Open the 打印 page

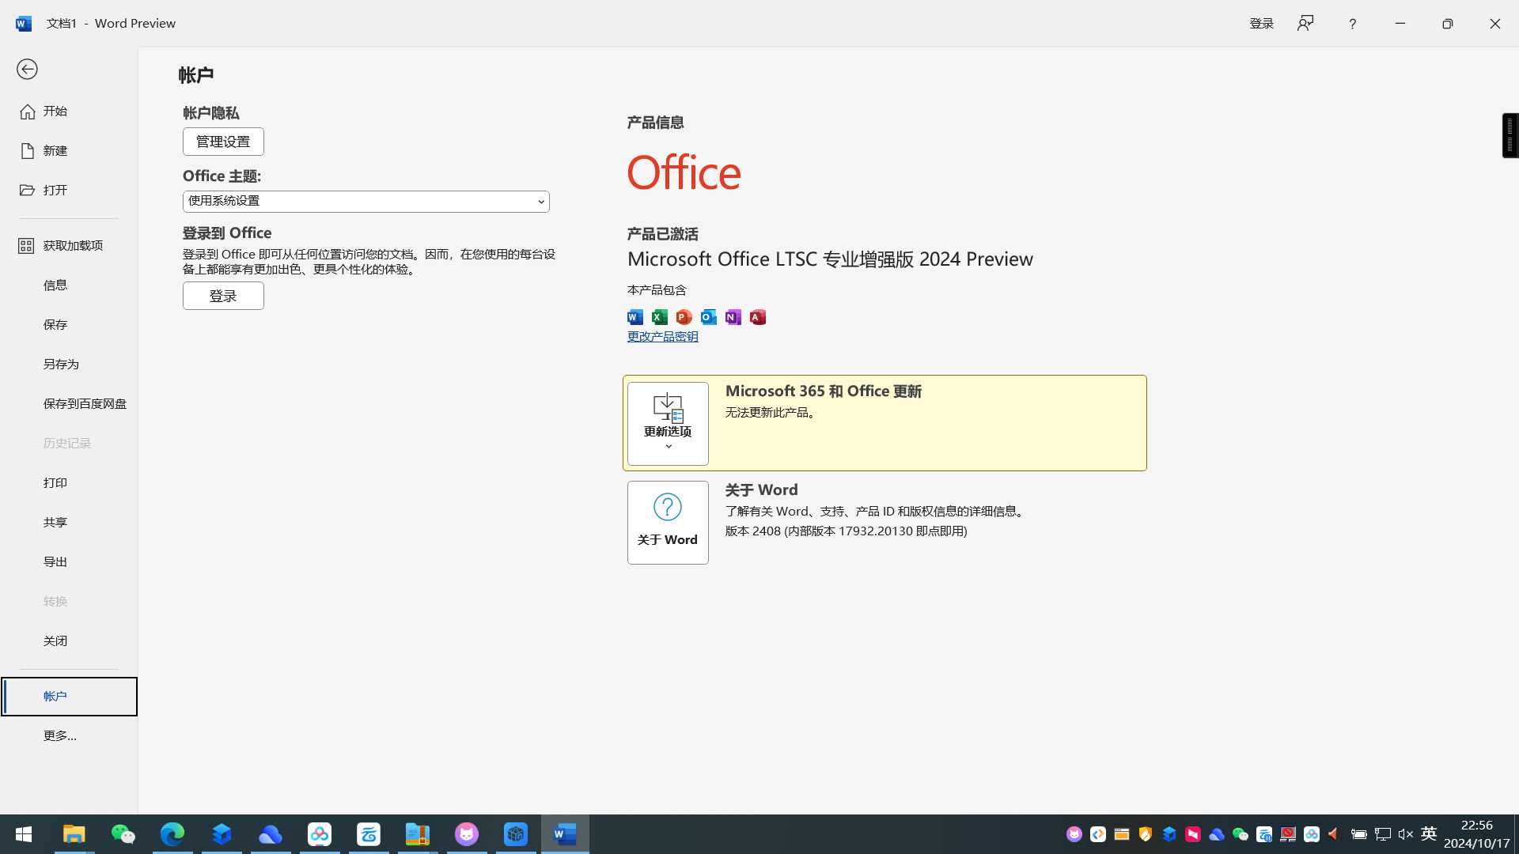coord(69,483)
